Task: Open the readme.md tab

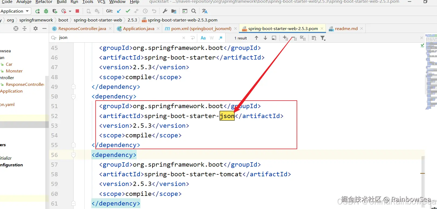Action: (x=346, y=28)
